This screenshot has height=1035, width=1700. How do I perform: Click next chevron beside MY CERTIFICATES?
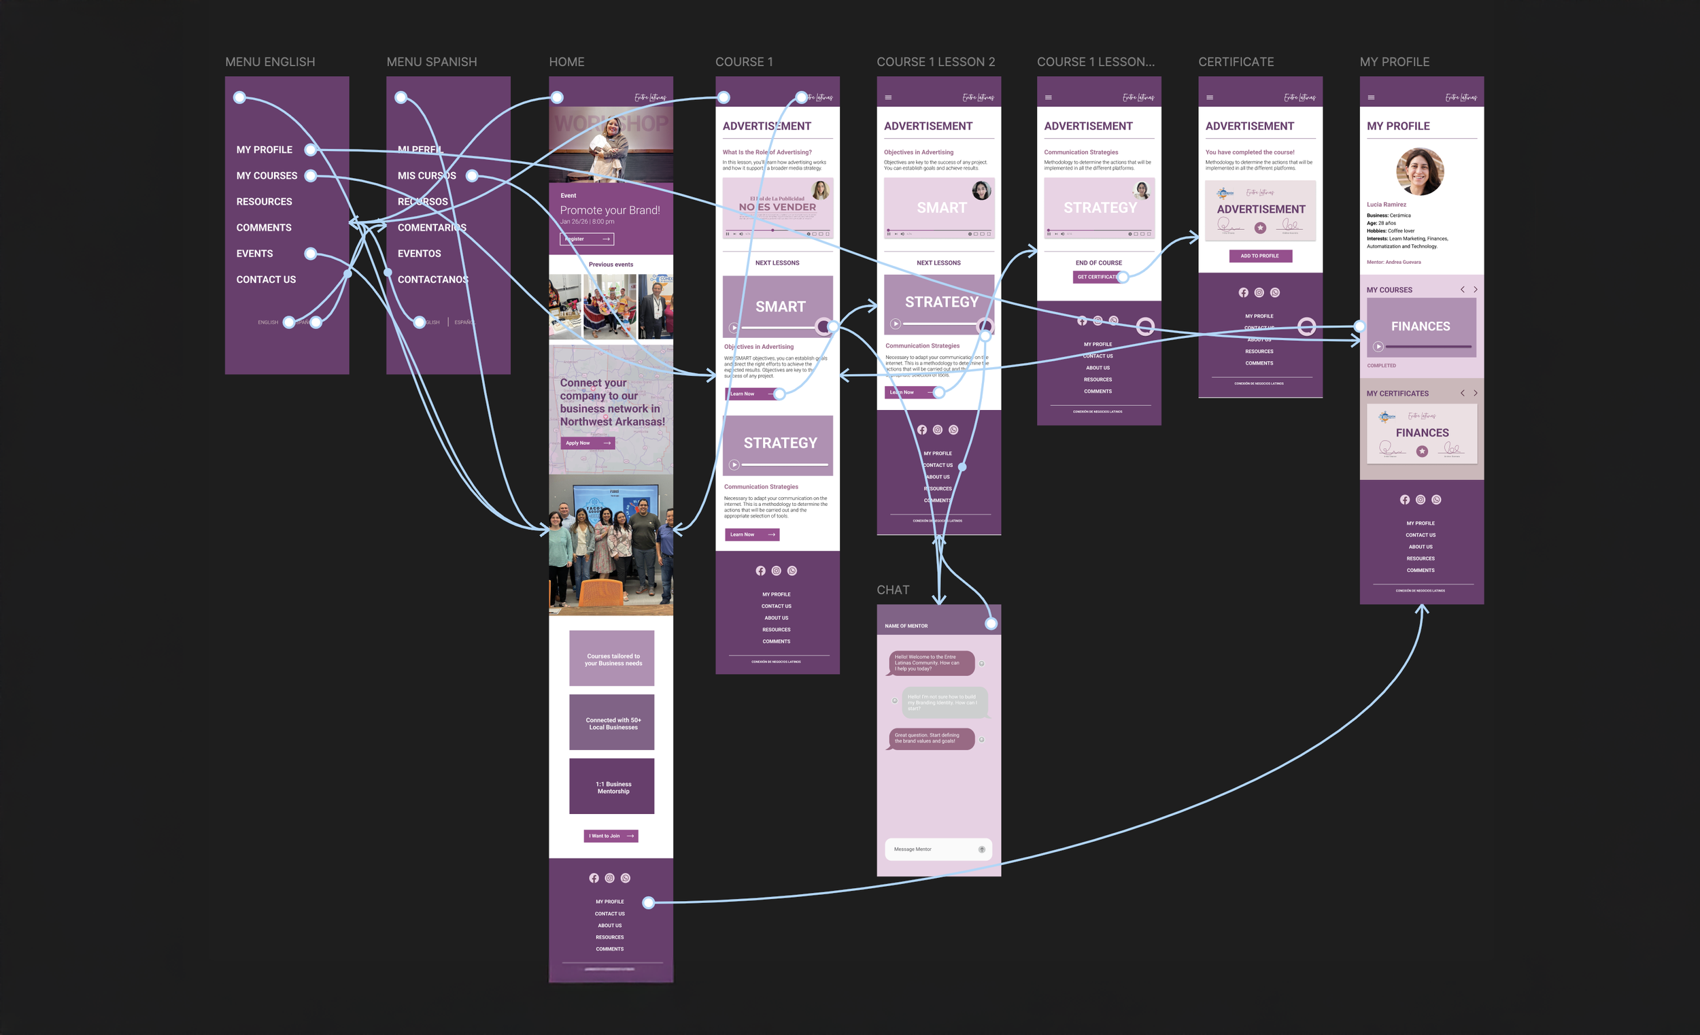click(x=1475, y=393)
